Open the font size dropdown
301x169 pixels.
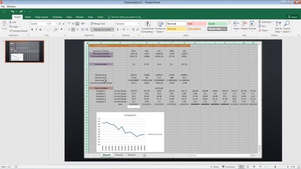point(56,24)
